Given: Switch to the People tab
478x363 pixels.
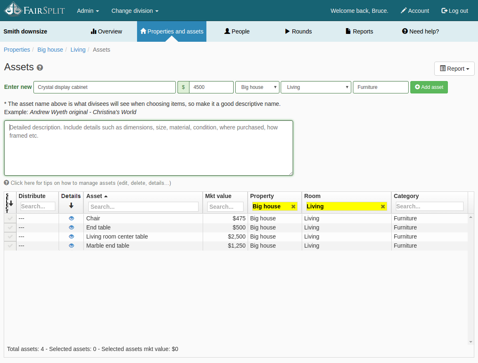Looking at the screenshot, I should tap(237, 31).
